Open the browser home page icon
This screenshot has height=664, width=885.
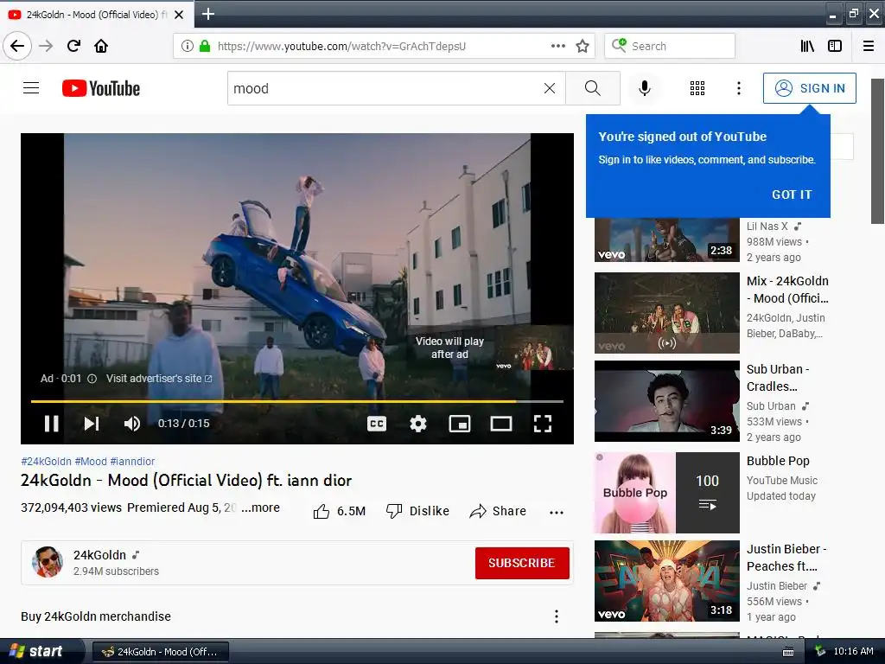pyautogui.click(x=101, y=46)
